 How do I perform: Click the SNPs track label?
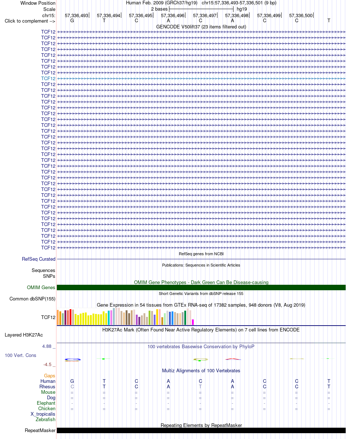point(49,276)
